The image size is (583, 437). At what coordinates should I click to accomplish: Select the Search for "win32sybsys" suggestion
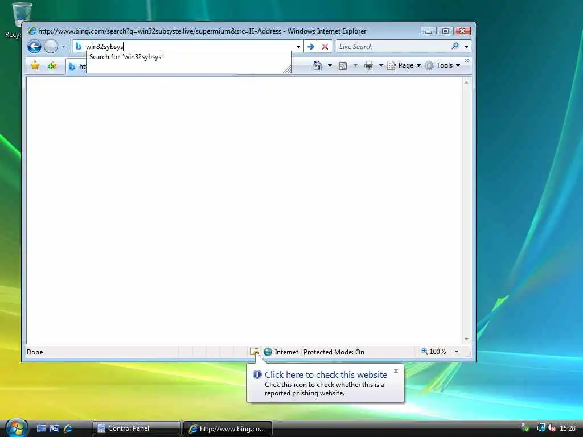189,57
